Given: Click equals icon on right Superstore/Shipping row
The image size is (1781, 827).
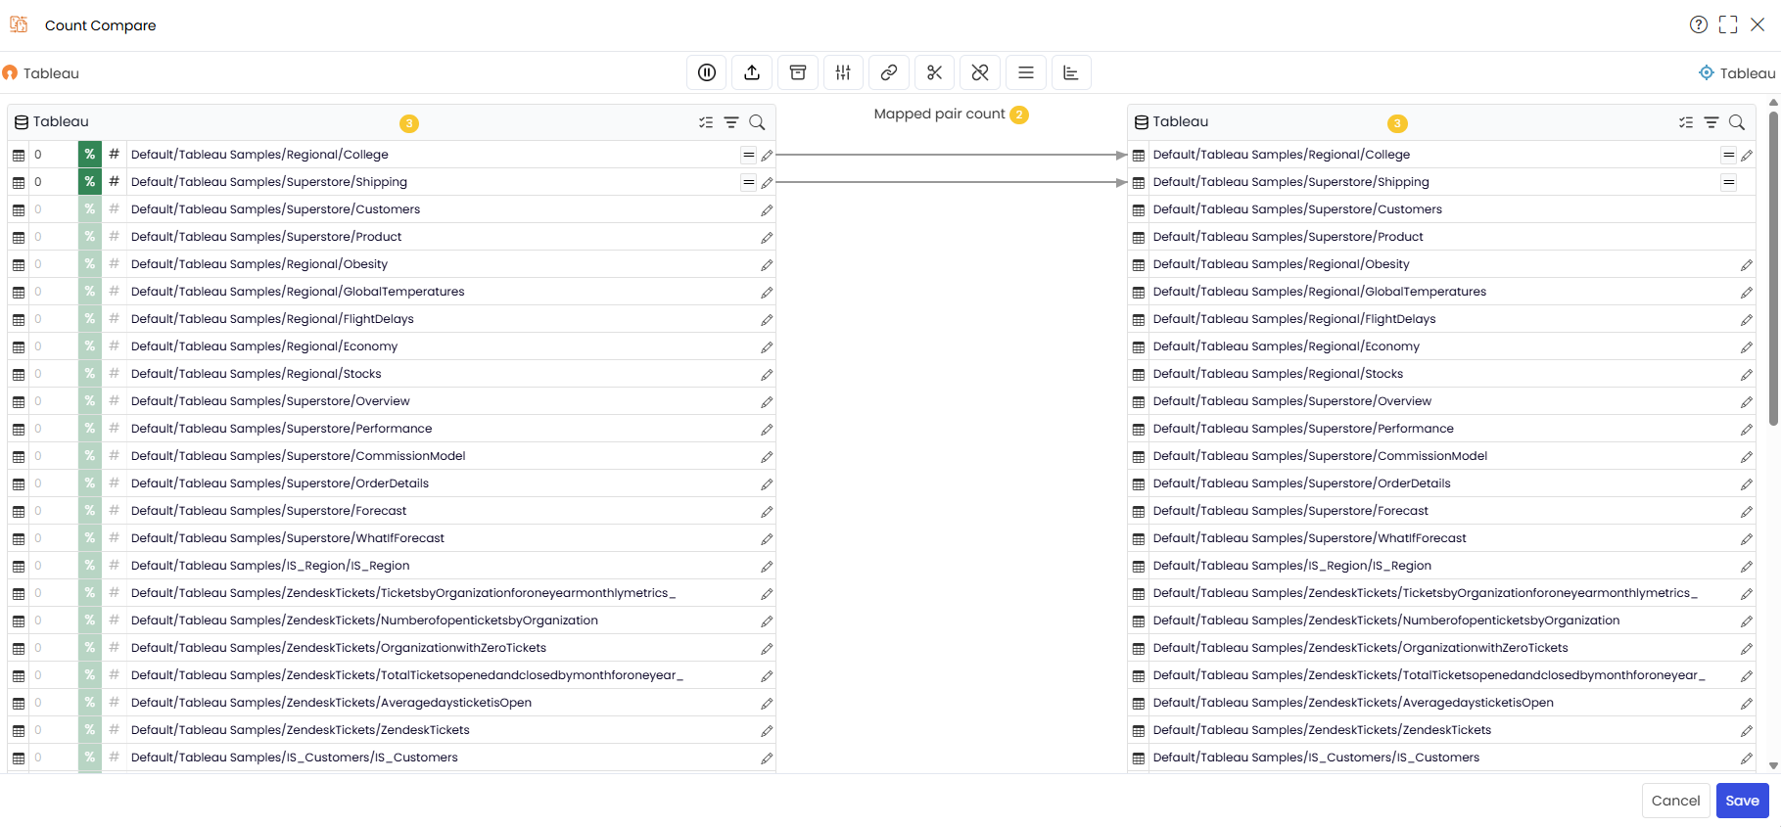Looking at the screenshot, I should click(1729, 182).
